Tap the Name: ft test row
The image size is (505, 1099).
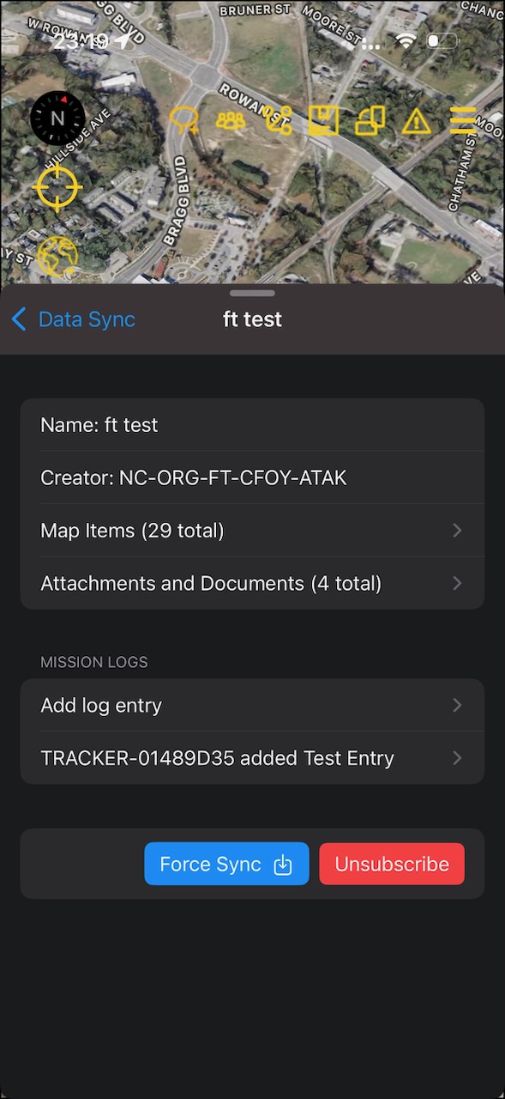coord(252,425)
